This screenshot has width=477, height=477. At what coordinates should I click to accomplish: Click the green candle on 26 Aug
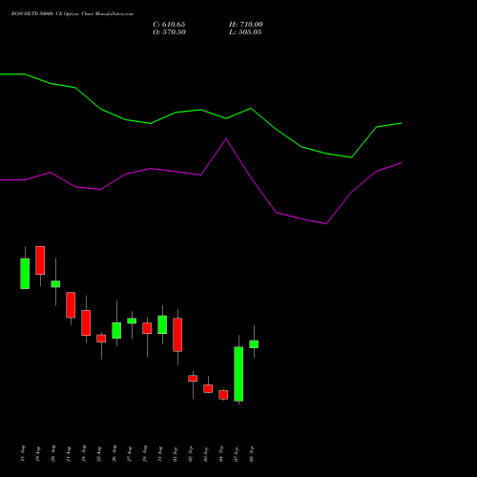click(x=116, y=330)
